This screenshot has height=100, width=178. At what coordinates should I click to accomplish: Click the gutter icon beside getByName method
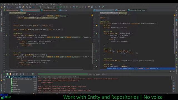pyautogui.click(x=6, y=55)
